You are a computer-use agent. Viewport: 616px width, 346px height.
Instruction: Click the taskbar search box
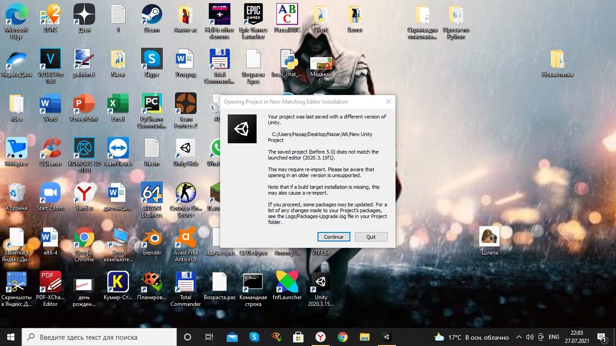99,337
